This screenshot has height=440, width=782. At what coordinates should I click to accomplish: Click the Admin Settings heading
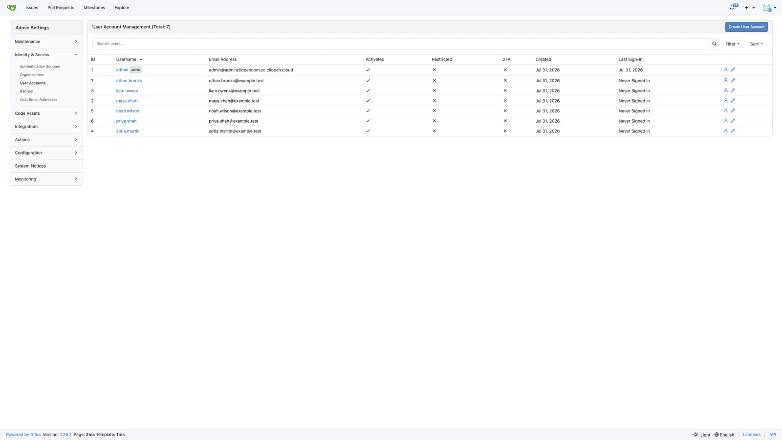click(32, 28)
